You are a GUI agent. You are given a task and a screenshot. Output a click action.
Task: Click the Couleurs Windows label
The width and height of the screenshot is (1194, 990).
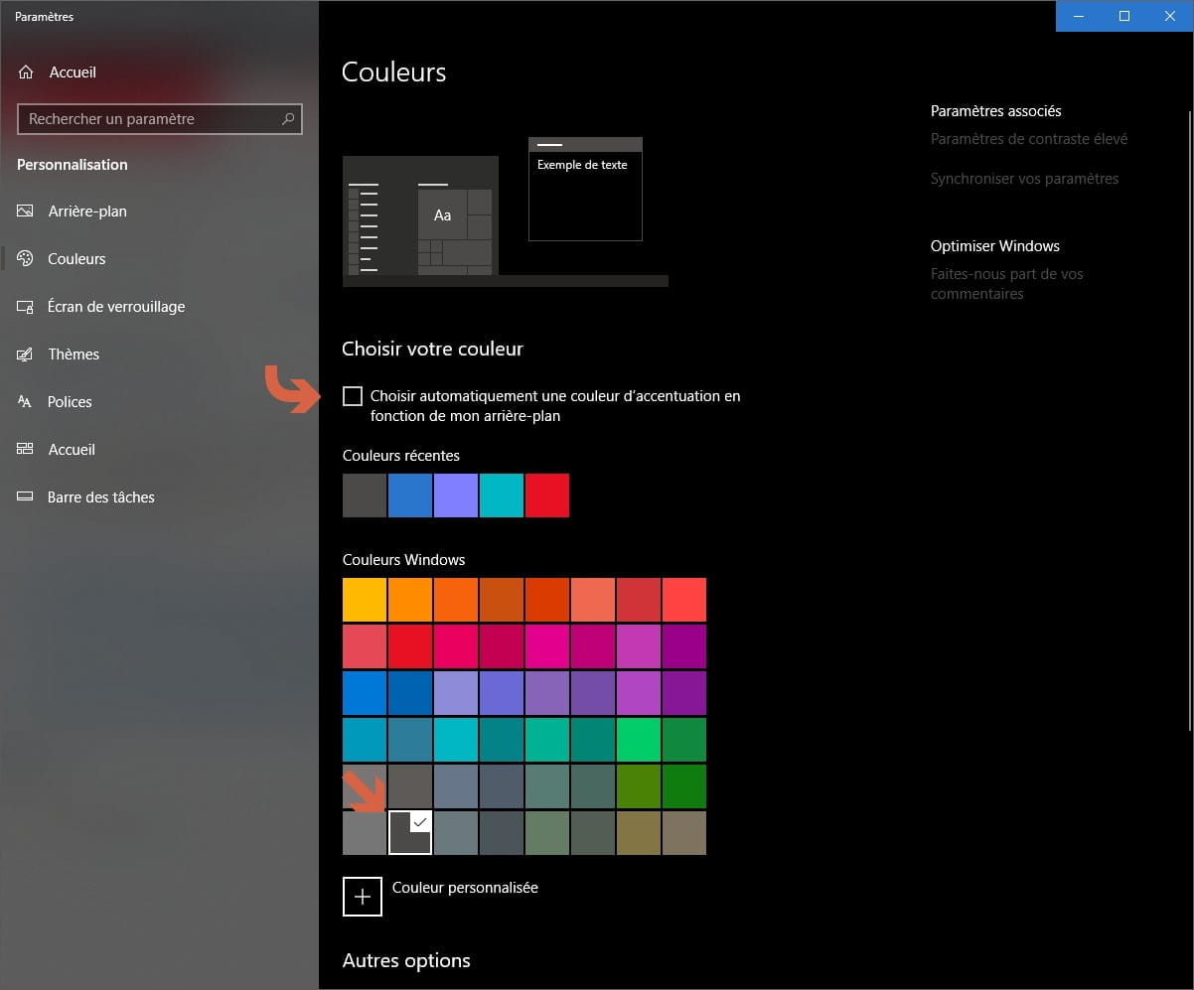(x=404, y=560)
